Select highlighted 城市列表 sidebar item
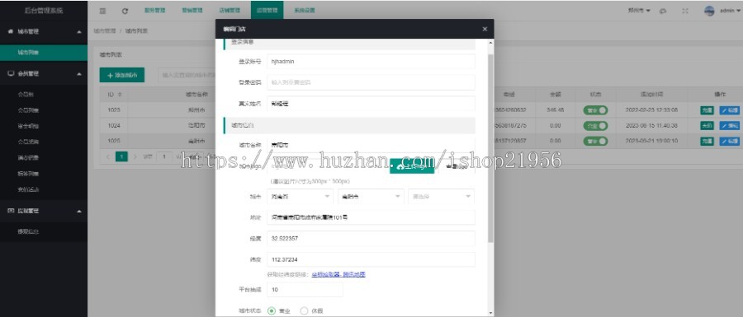This screenshot has width=743, height=317. pyautogui.click(x=44, y=53)
